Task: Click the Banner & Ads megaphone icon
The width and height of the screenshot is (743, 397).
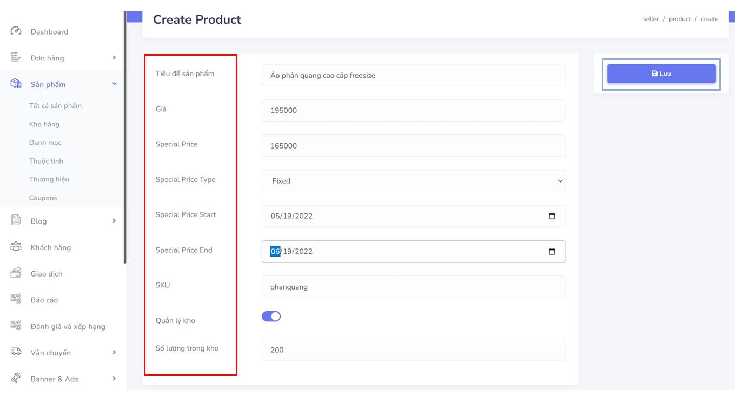Action: click(x=16, y=378)
